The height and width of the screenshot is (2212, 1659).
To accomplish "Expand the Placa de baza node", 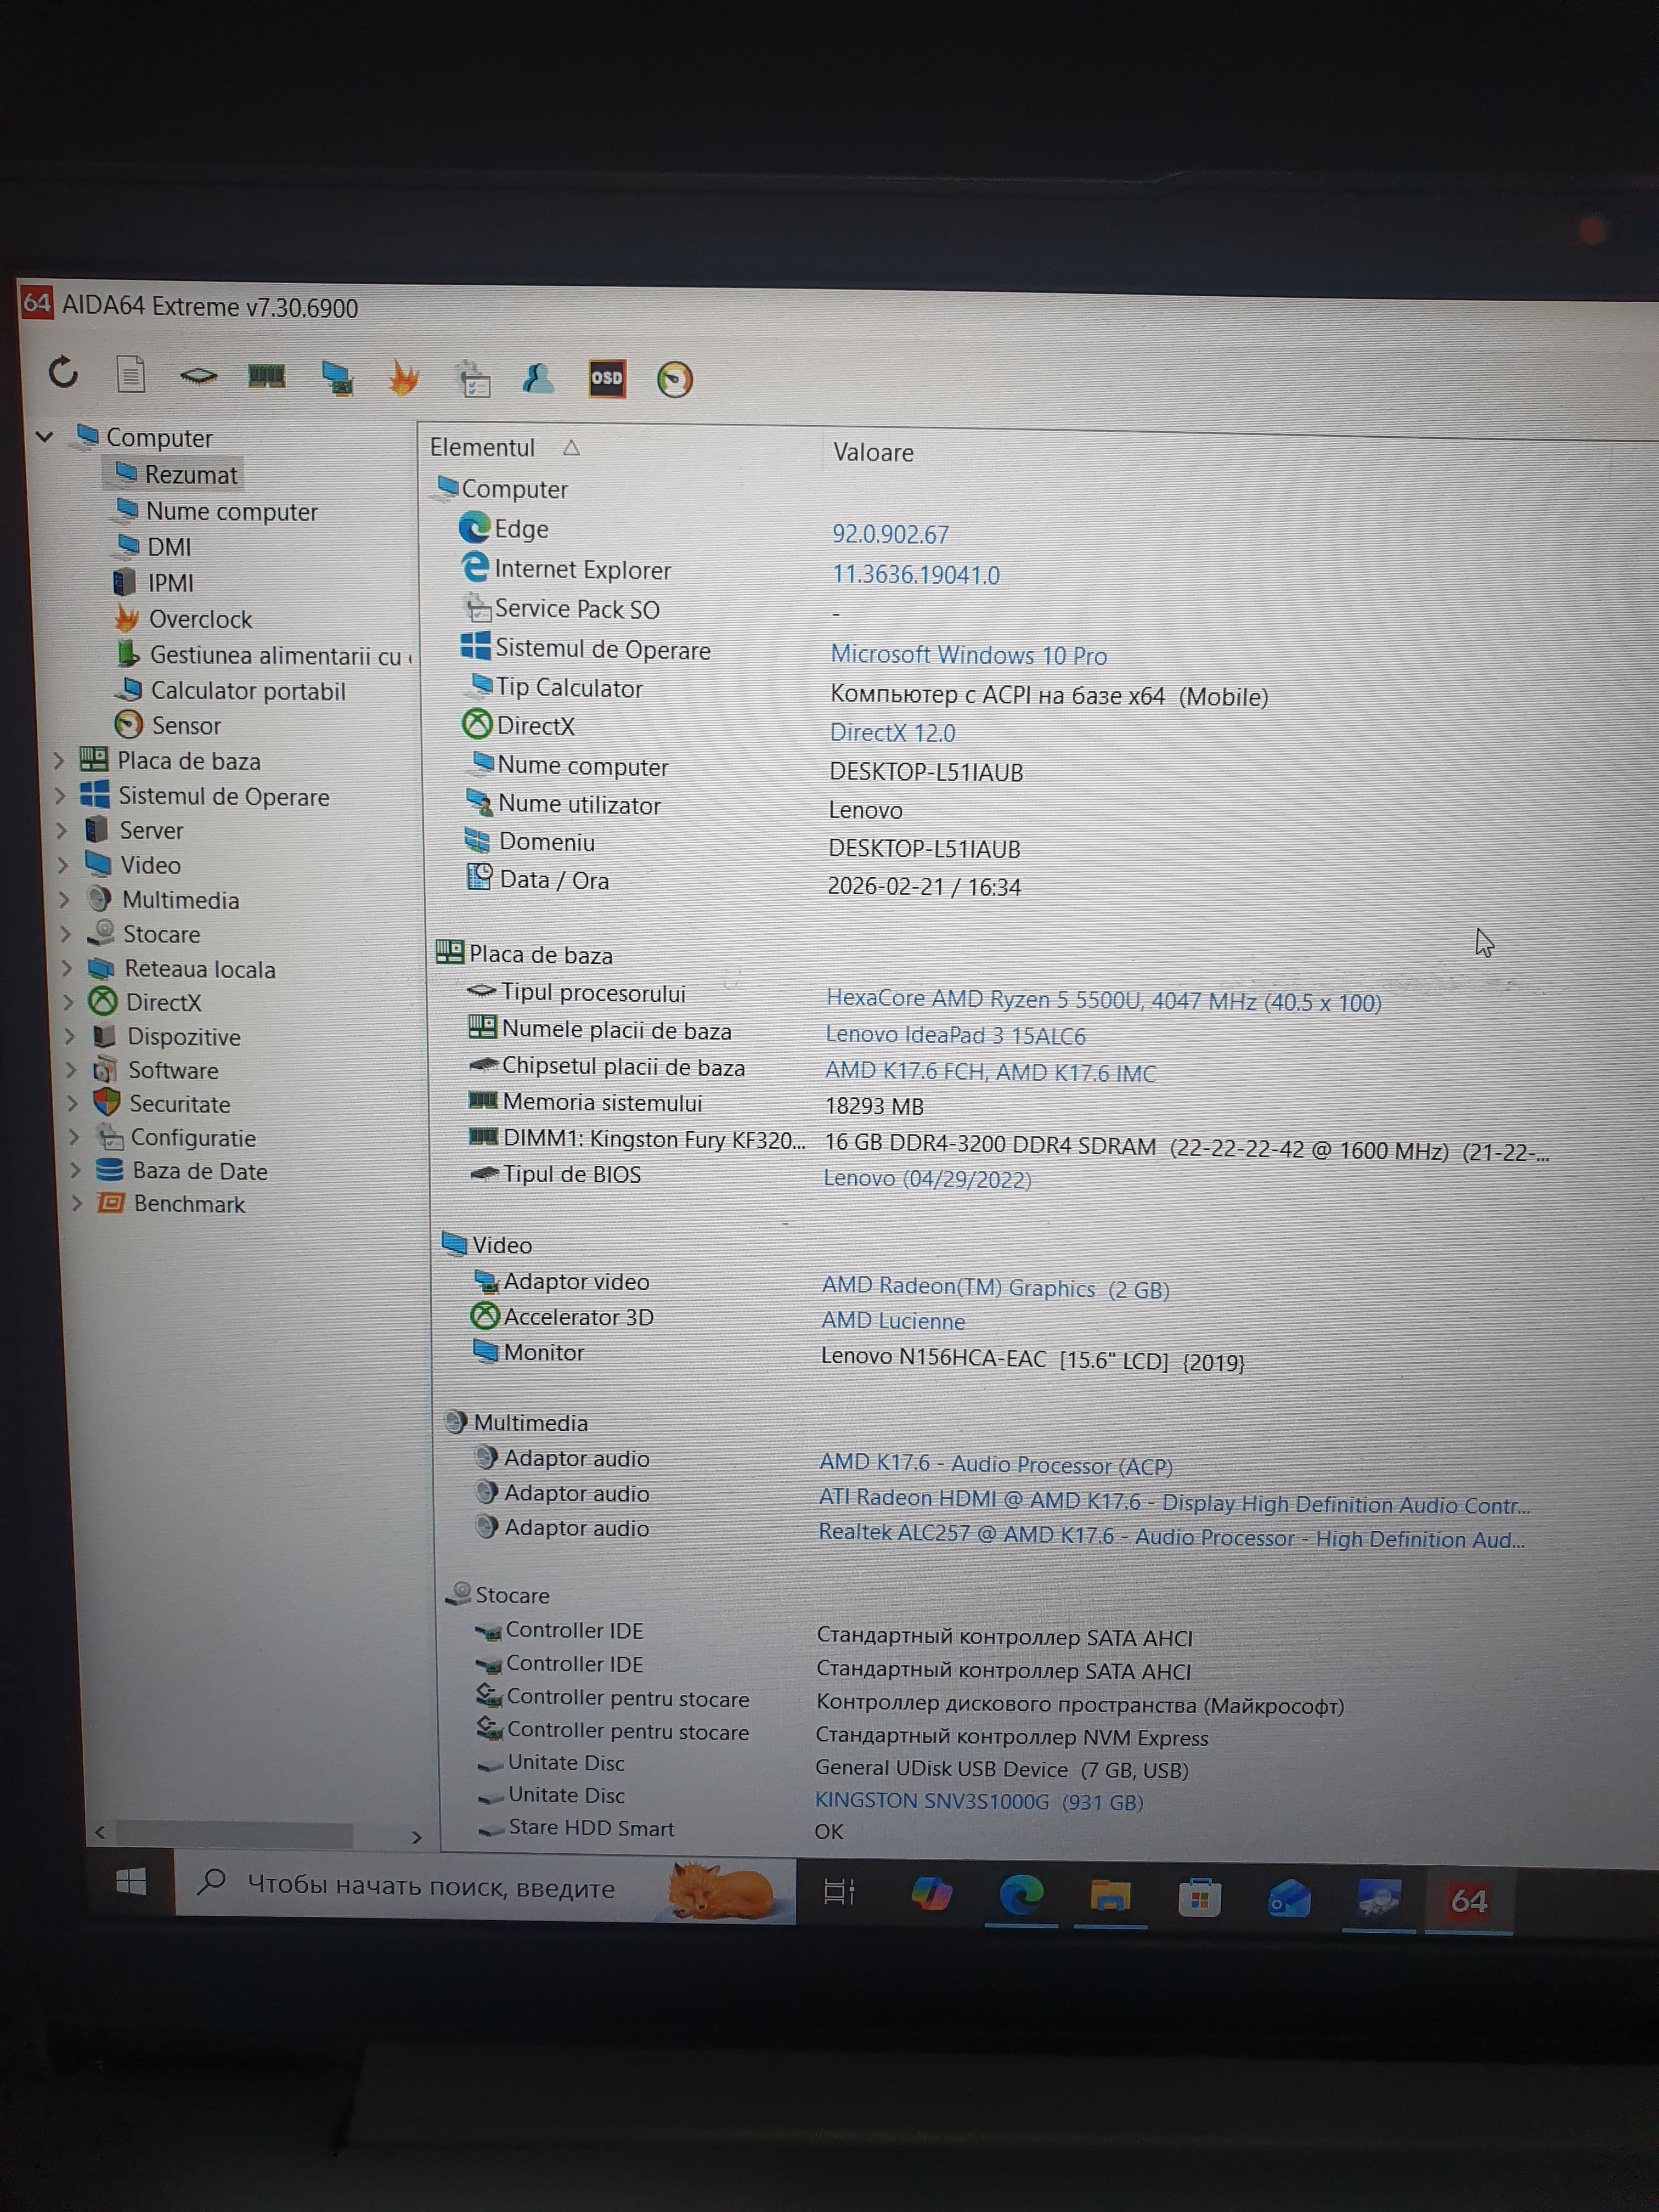I will coord(59,761).
